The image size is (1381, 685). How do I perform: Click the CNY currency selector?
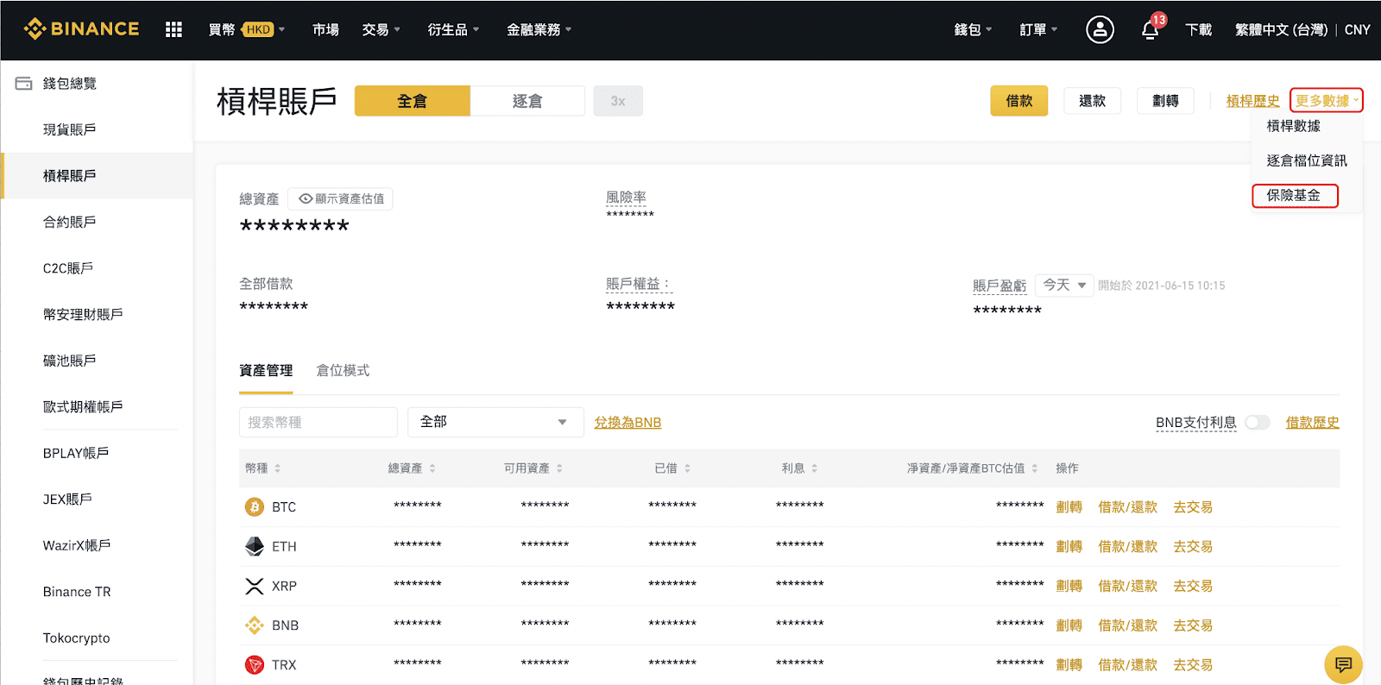[1357, 29]
